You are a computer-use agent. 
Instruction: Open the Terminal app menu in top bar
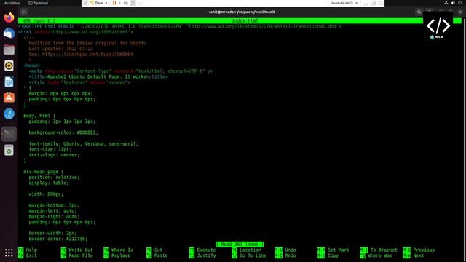(38, 3)
